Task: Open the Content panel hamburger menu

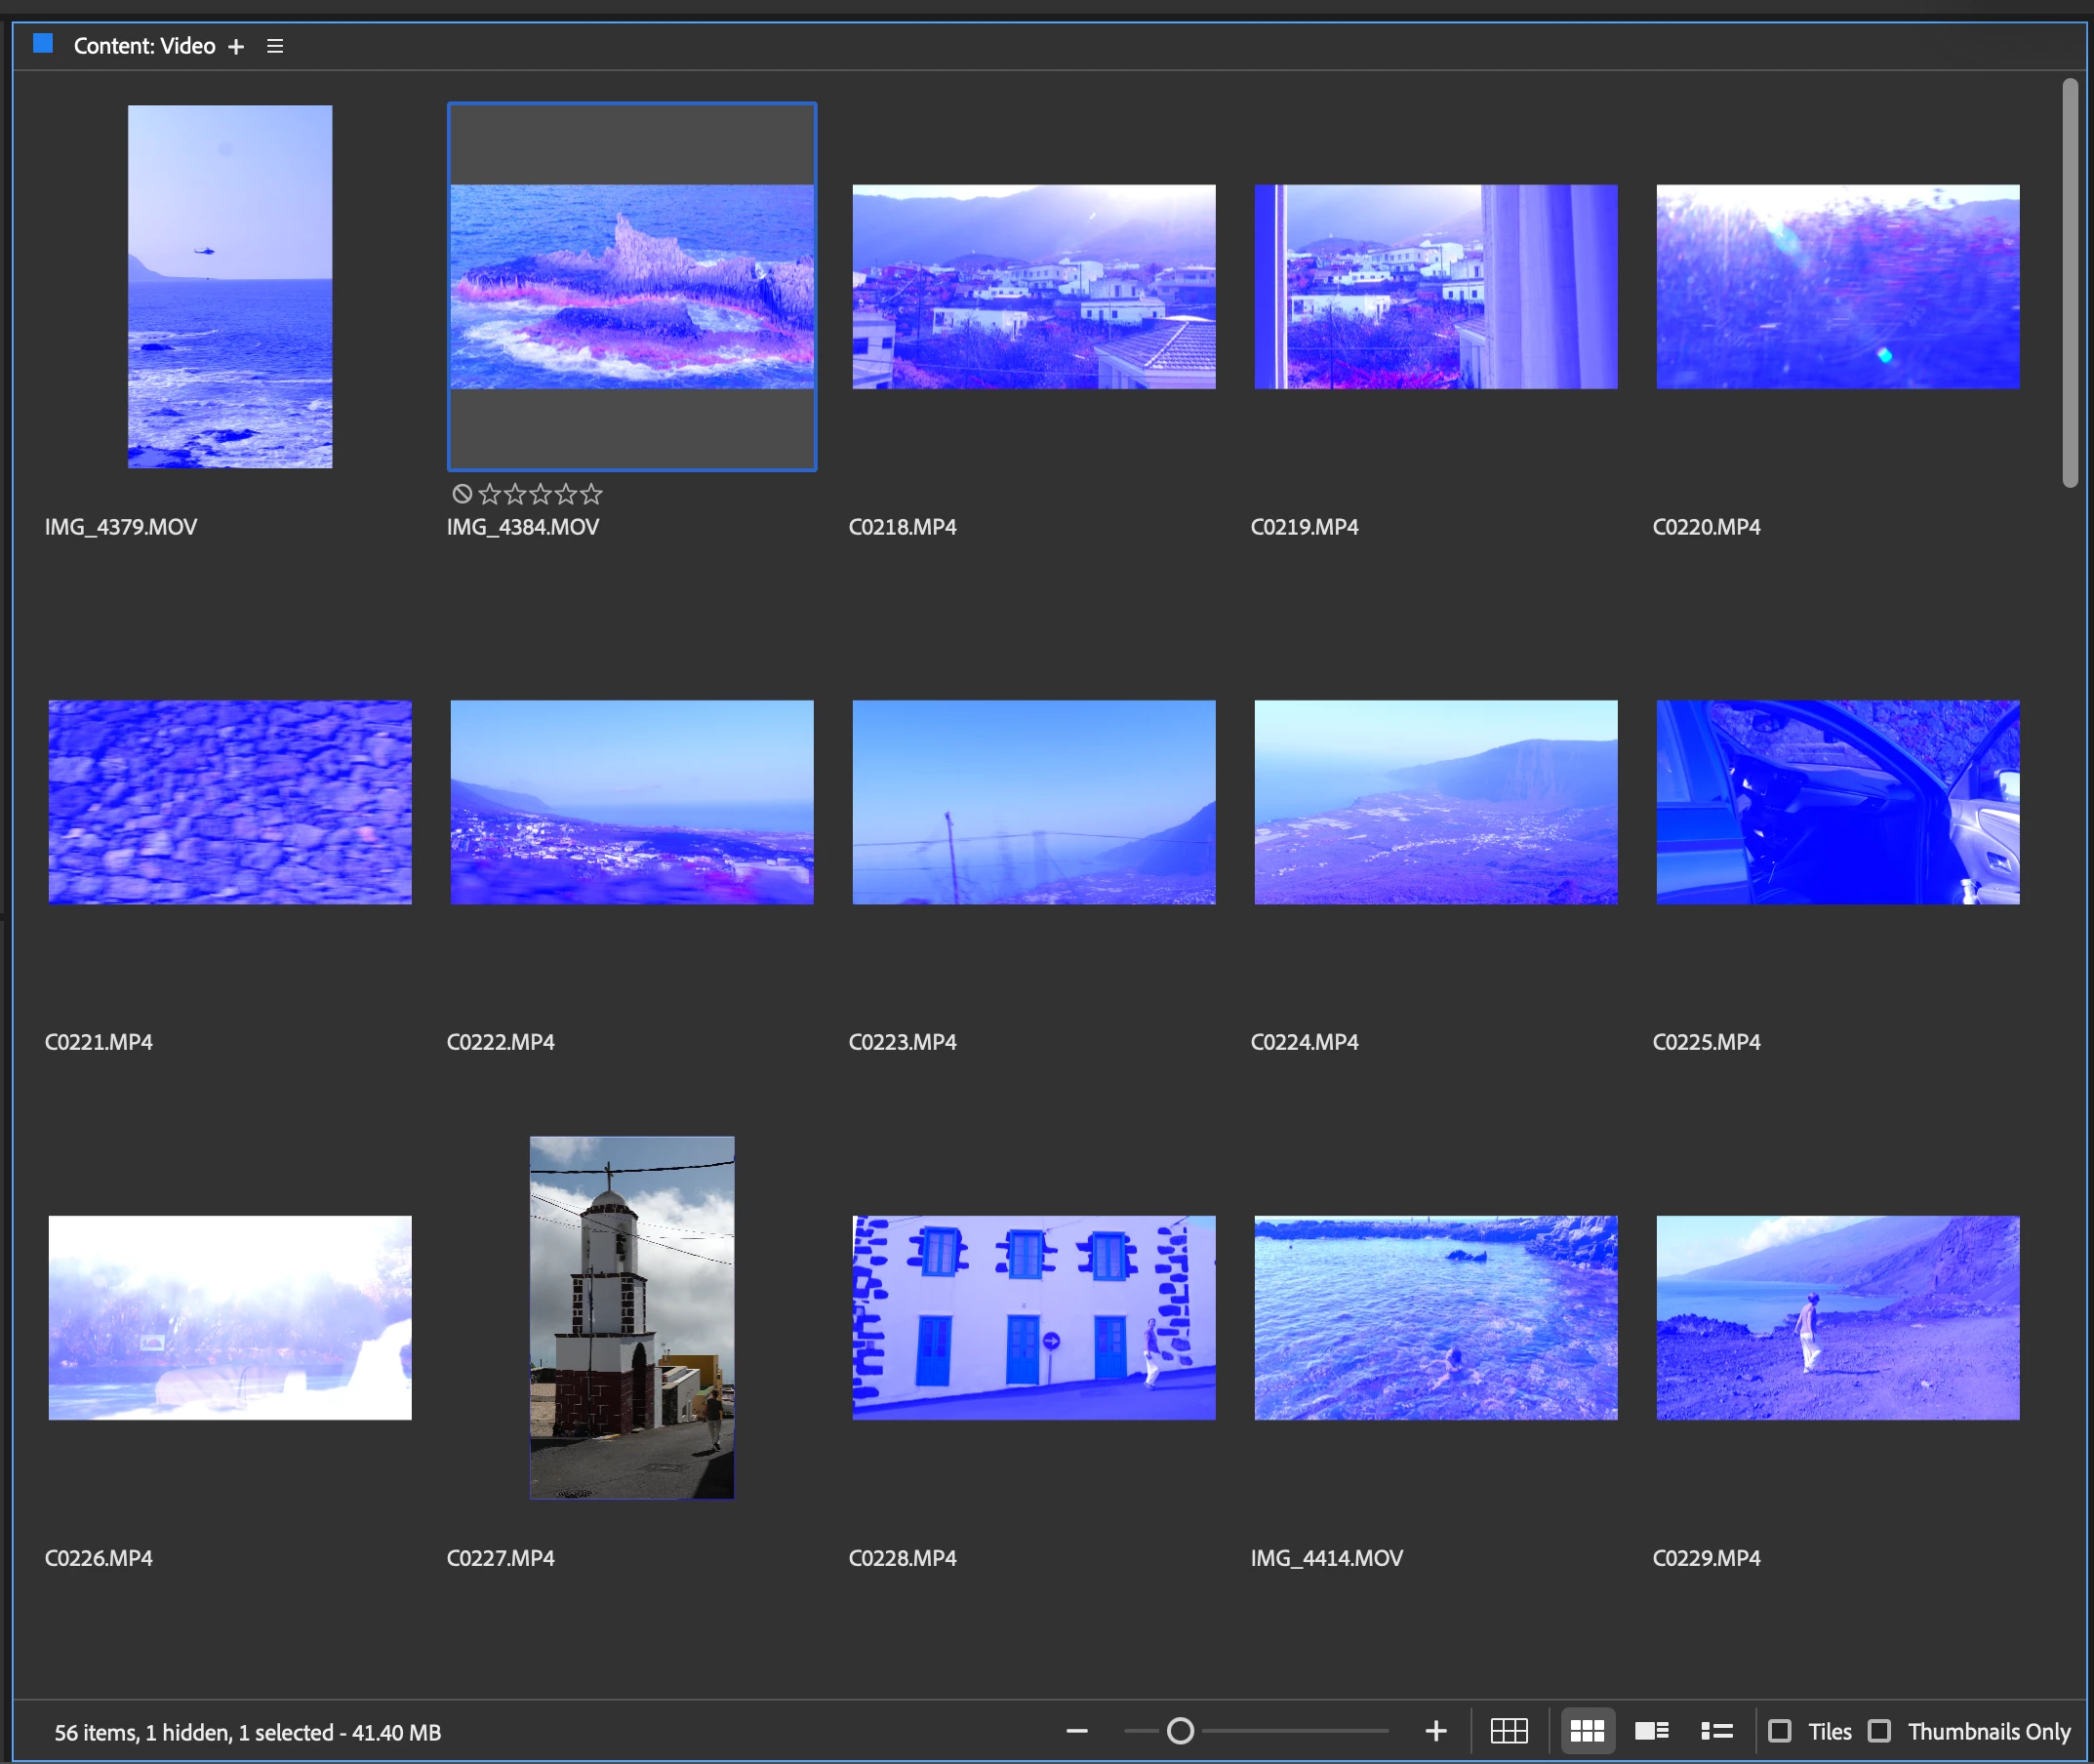Action: (275, 46)
